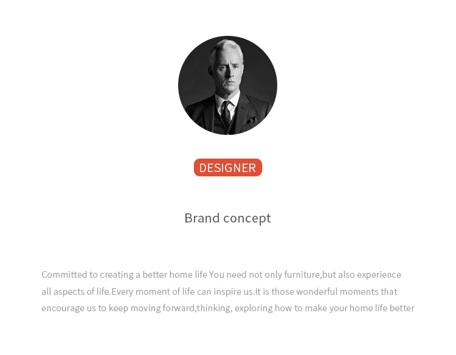Click the word "Brand" in the heading
The image size is (456, 355).
pos(202,218)
